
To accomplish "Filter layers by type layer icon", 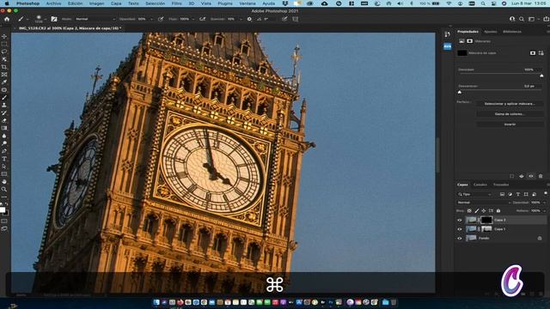I will (x=518, y=194).
